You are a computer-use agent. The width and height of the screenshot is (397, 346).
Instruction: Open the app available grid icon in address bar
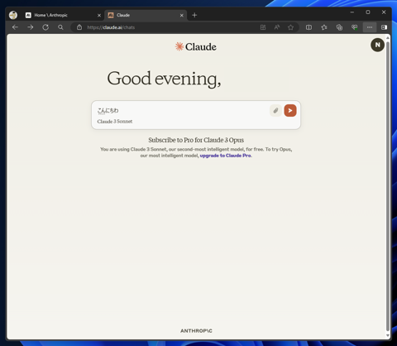[x=263, y=27]
